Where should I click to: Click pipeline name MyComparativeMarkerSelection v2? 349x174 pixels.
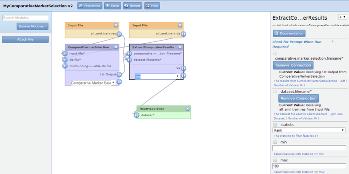point(38,6)
